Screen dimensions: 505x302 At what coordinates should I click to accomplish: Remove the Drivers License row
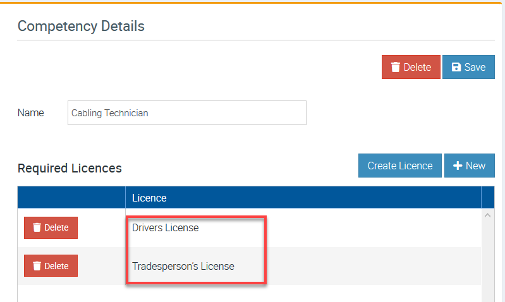51,227
